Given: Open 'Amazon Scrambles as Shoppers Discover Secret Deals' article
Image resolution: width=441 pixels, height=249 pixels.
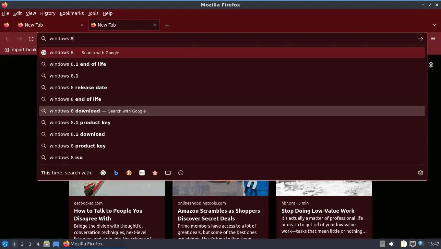Looking at the screenshot, I should 219,215.
